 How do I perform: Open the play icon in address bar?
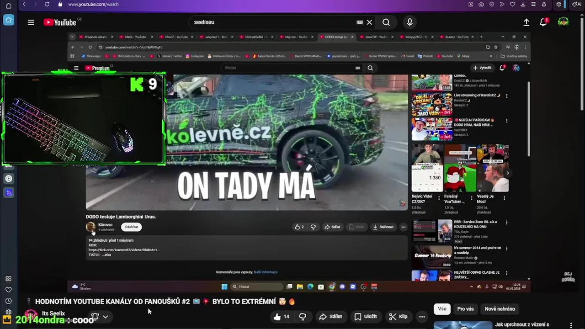pyautogui.click(x=502, y=4)
